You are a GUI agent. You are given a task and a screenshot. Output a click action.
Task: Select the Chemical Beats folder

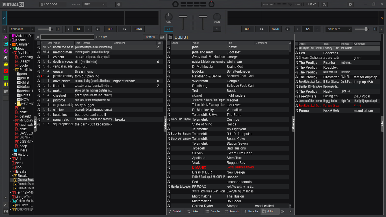click(23, 180)
